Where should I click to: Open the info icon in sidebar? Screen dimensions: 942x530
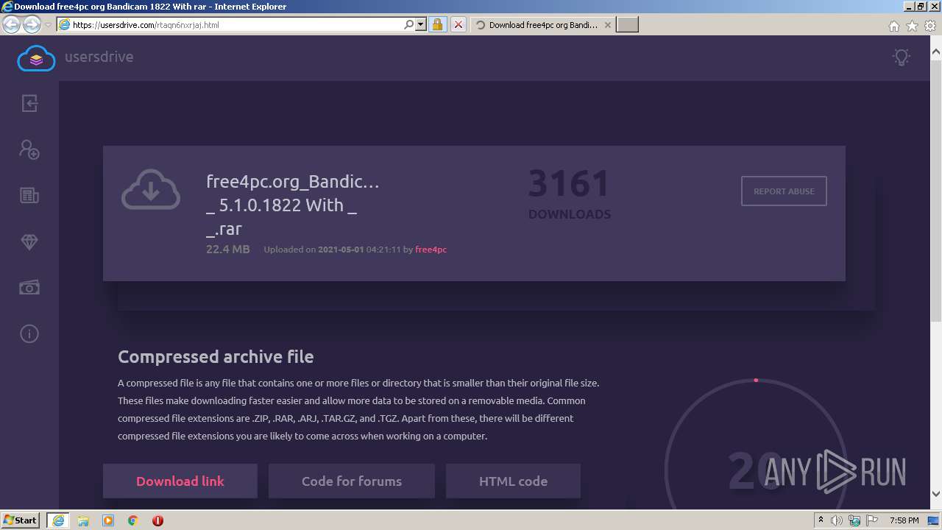[29, 334]
